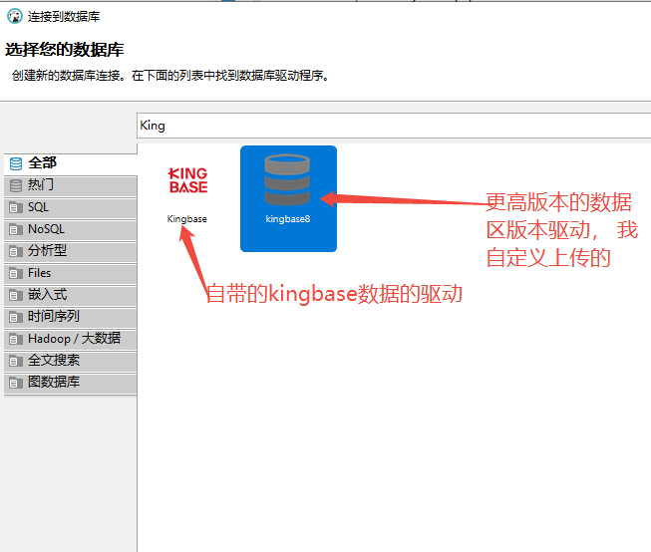Open the 全文搜索 category

point(70,361)
